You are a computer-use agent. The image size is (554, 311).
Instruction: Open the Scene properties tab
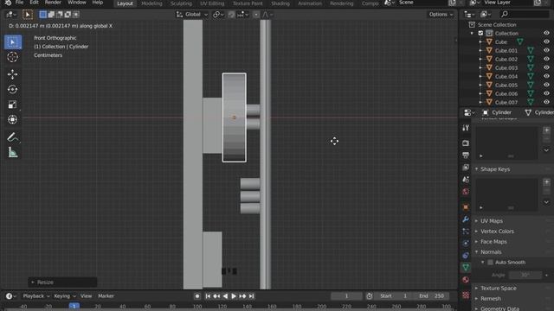pyautogui.click(x=466, y=180)
